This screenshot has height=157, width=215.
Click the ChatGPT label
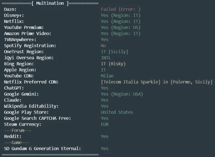[x=14, y=88]
